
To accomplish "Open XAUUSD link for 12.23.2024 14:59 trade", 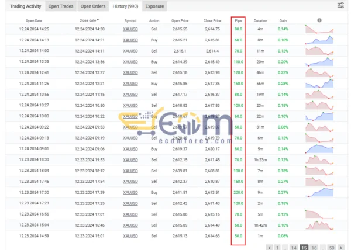I will 130,236.
